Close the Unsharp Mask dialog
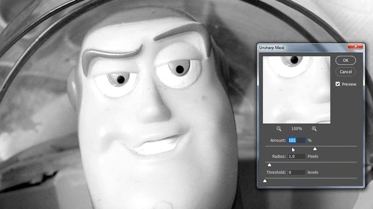Image resolution: width=373 pixels, height=209 pixels. [x=356, y=46]
